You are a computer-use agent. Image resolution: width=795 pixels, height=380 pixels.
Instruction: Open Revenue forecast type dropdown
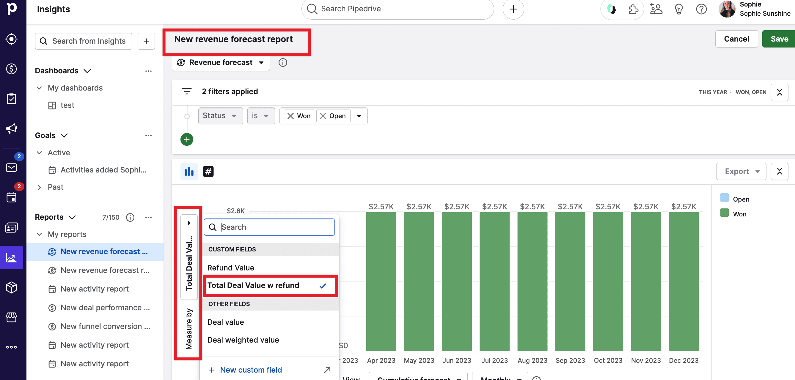(x=221, y=63)
